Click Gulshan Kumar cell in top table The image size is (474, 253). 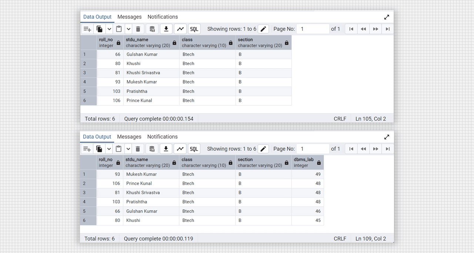coord(151,54)
